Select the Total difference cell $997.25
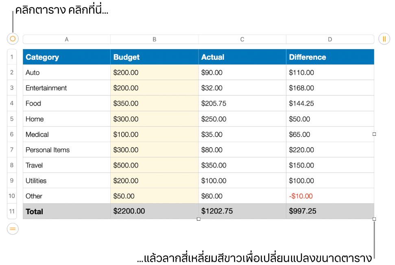The width and height of the screenshot is (395, 265). [x=330, y=211]
